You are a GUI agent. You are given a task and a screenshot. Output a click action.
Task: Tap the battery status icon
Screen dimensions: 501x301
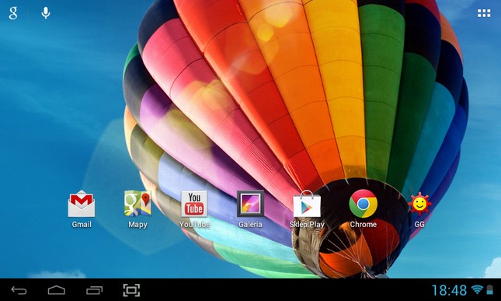click(x=490, y=290)
